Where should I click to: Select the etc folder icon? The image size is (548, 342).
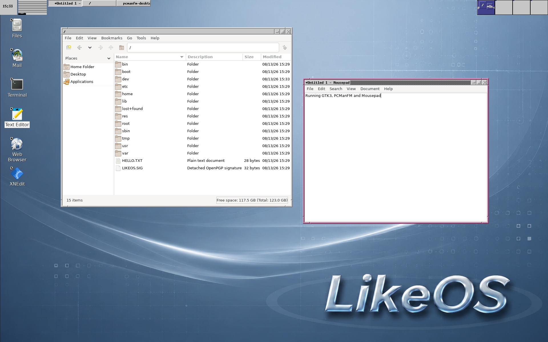[x=118, y=87]
